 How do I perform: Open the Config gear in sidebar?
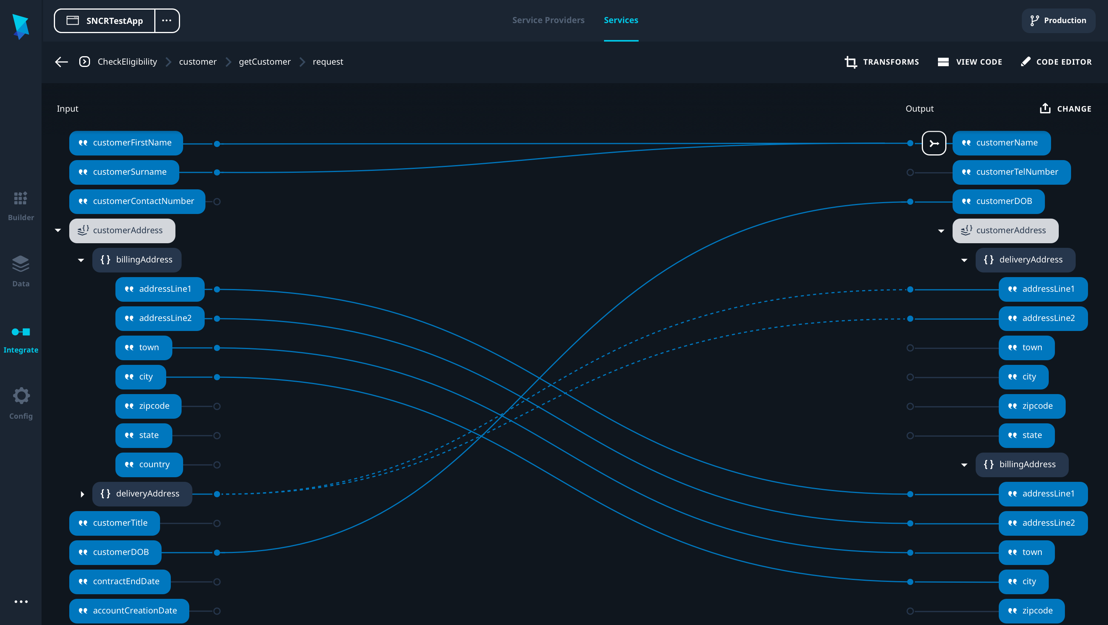21,403
